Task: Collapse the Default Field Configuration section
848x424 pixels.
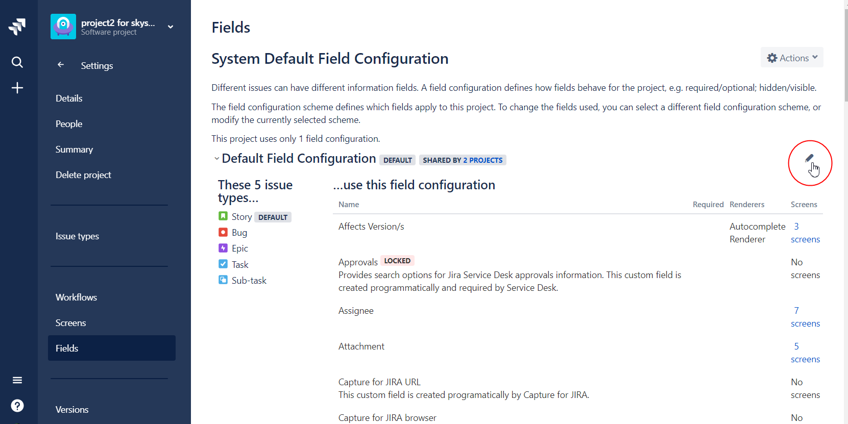Action: (216, 159)
